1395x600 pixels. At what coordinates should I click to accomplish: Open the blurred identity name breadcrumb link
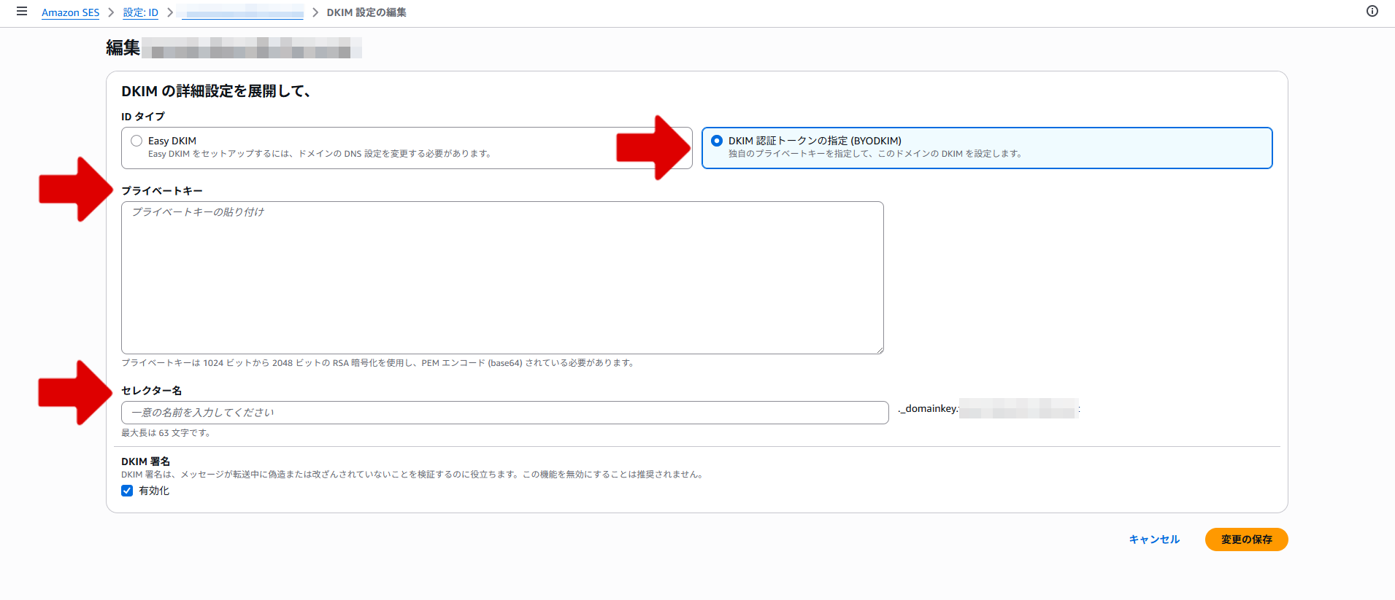click(242, 12)
